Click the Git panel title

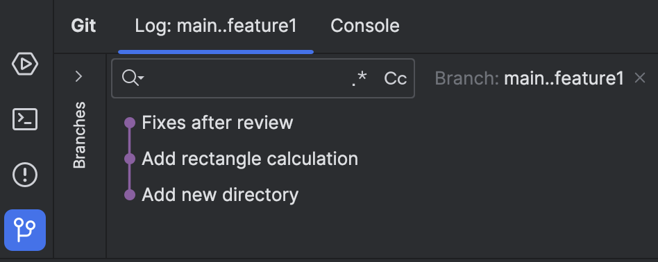pos(83,26)
